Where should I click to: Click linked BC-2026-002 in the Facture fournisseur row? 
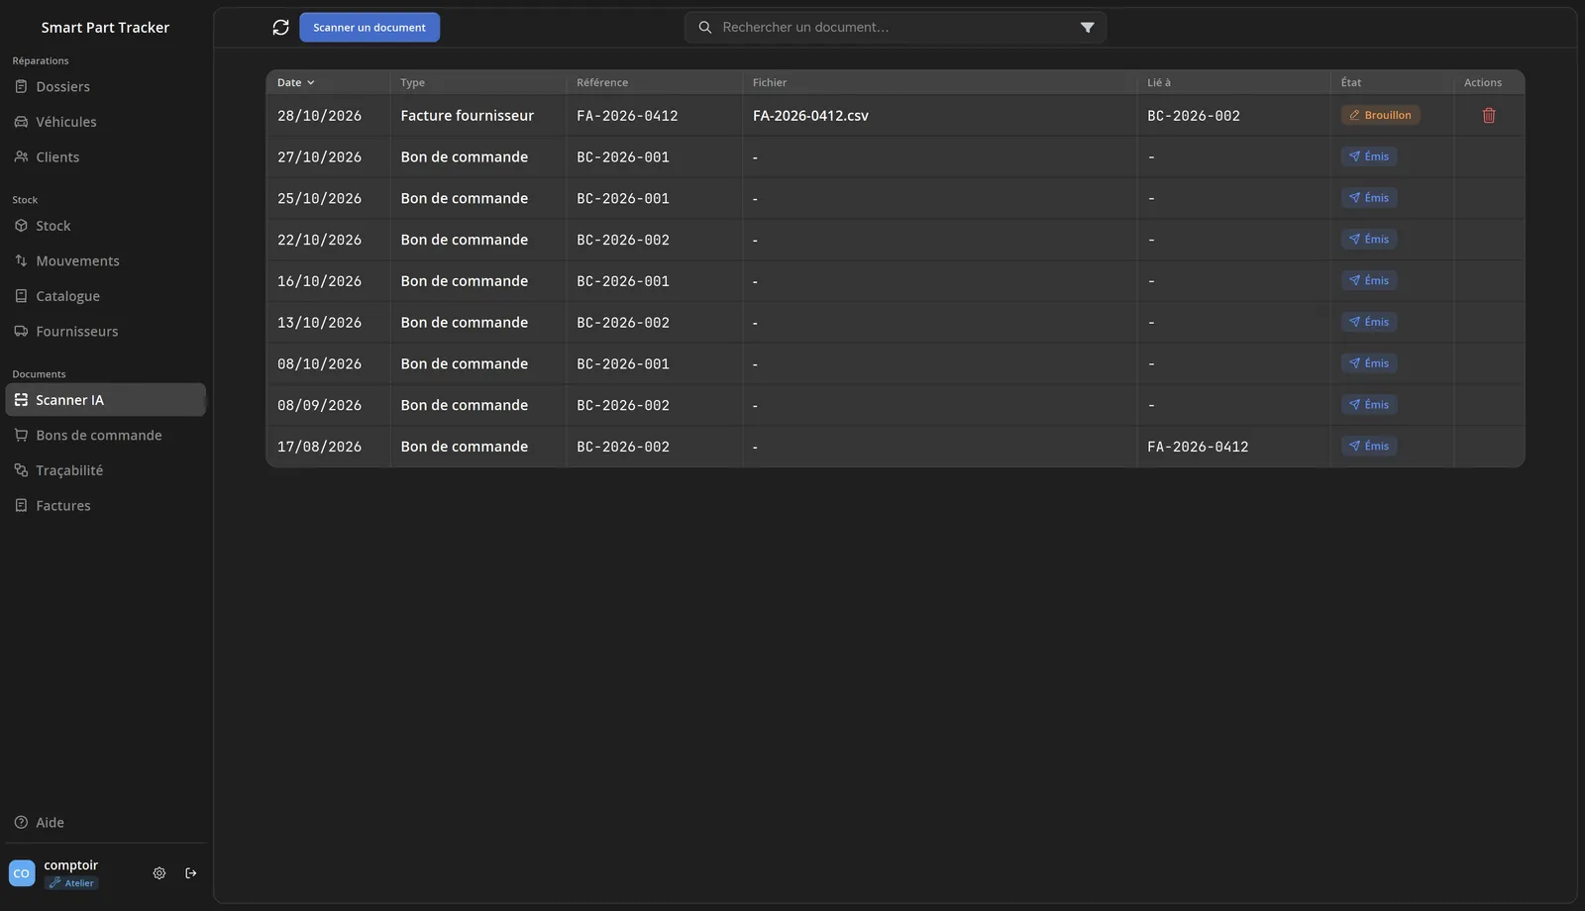coord(1194,116)
